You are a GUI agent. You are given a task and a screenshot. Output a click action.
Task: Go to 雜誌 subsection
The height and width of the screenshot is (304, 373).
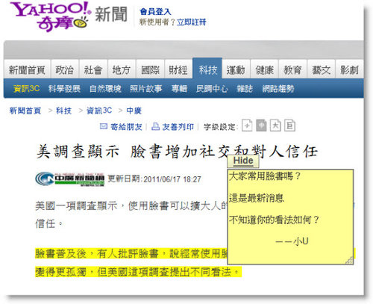[245, 88]
